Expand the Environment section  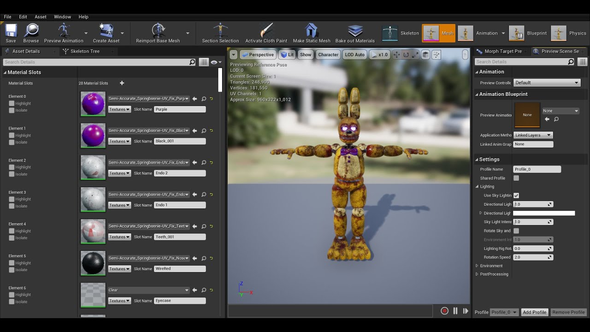coord(477,266)
